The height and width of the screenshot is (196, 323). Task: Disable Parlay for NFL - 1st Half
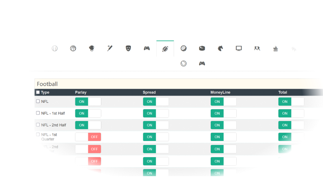pos(88,113)
